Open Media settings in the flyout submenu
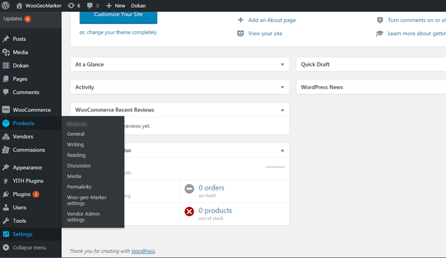The image size is (446, 258). point(74,176)
